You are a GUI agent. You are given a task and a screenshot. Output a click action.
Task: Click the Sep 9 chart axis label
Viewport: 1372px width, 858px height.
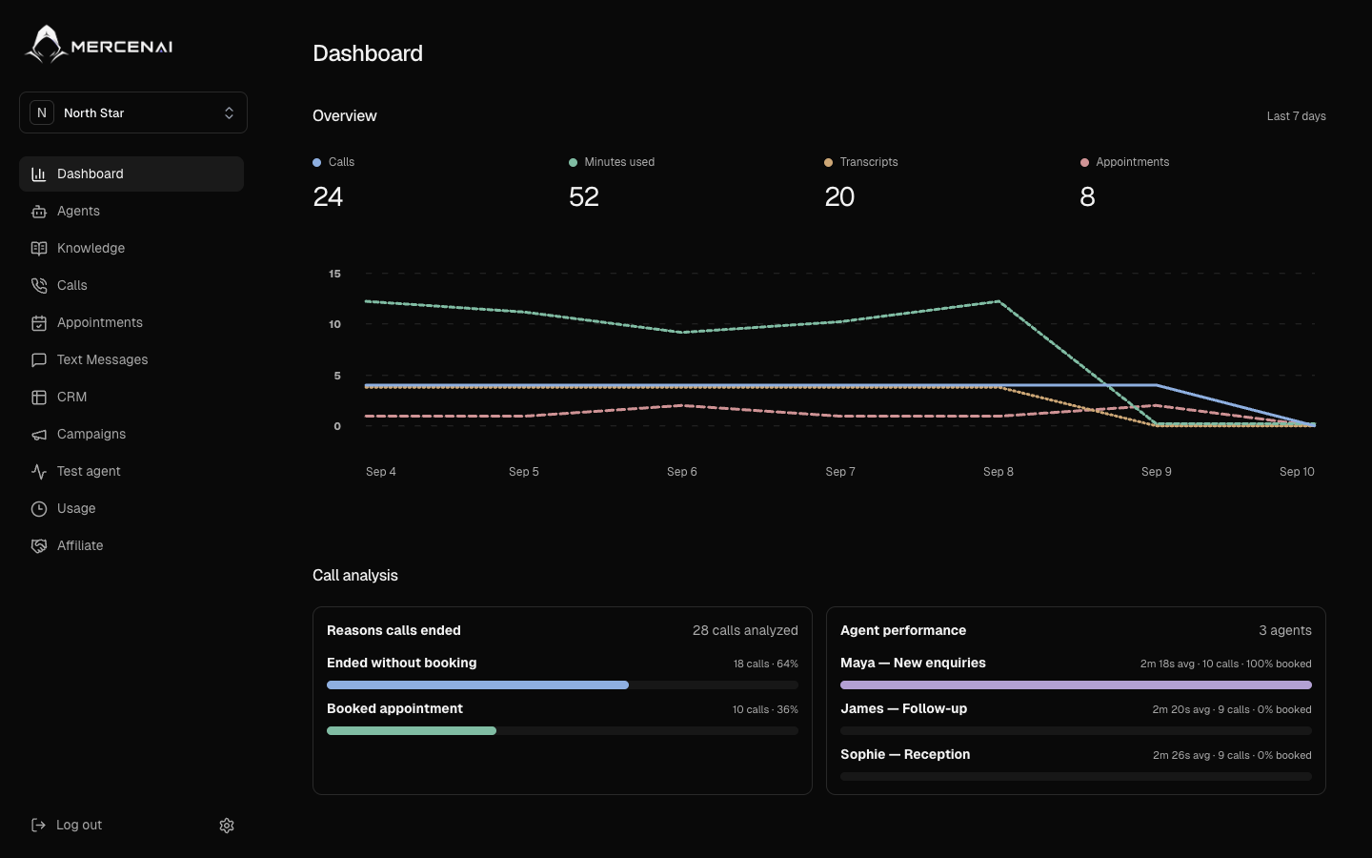(1157, 472)
